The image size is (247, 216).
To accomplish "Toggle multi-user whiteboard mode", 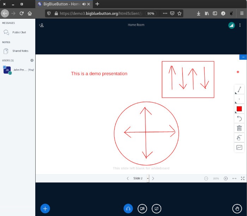I will tap(239, 138).
